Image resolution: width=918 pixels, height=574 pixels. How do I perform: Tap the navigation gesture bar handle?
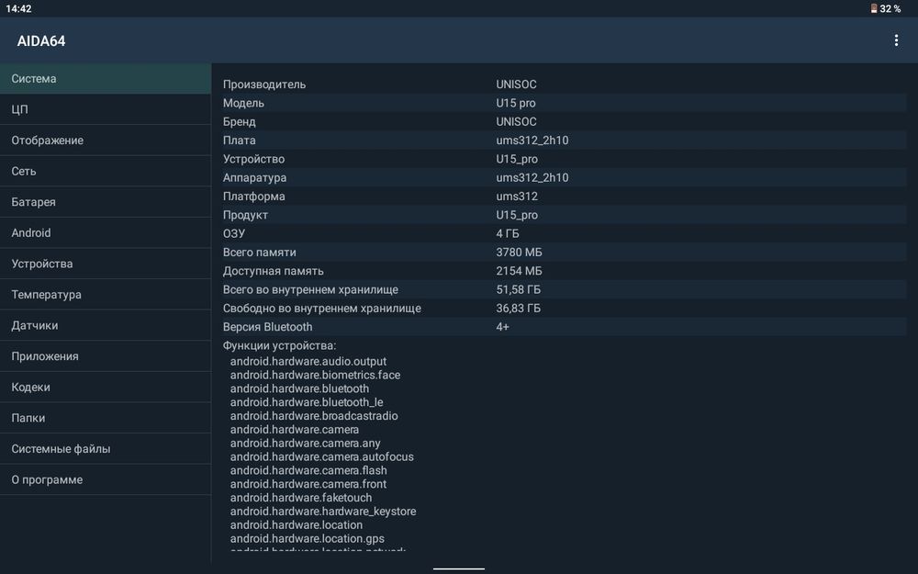459,568
